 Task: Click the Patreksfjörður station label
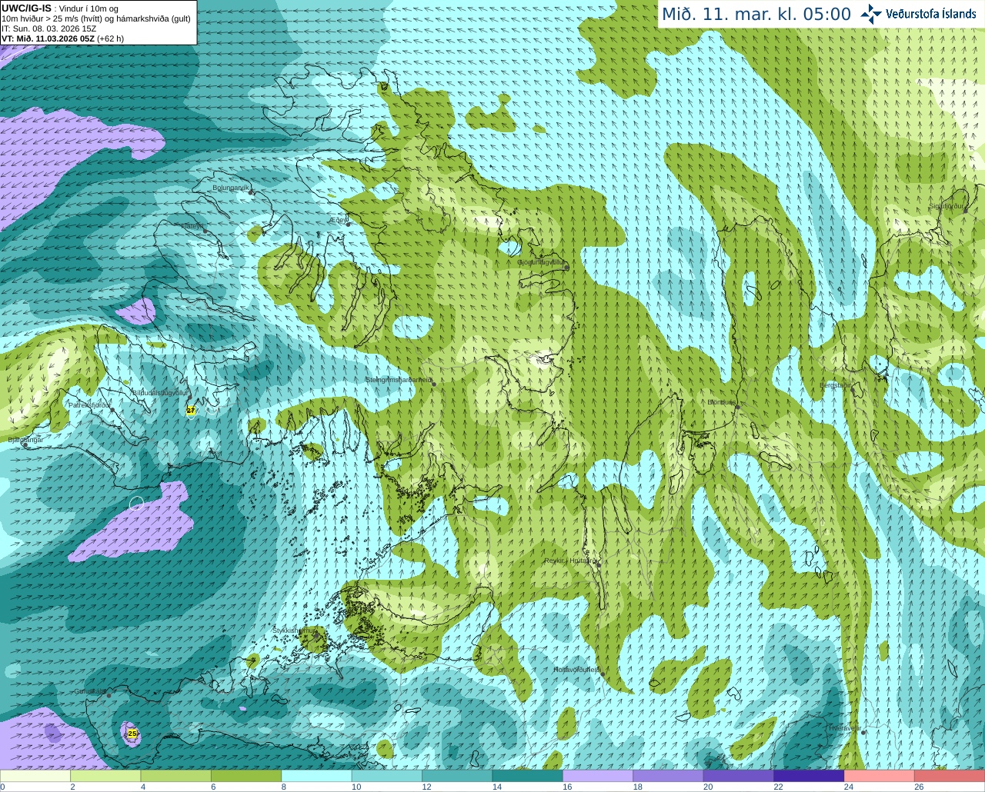coord(89,404)
